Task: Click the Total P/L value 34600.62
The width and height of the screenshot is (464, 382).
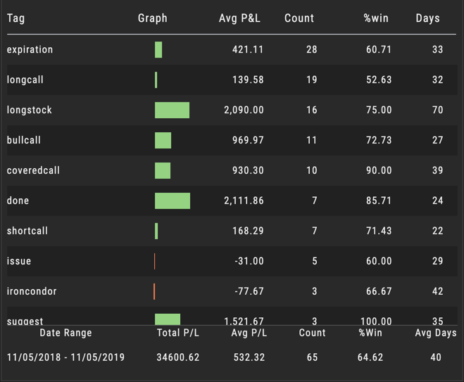Action: 178,357
